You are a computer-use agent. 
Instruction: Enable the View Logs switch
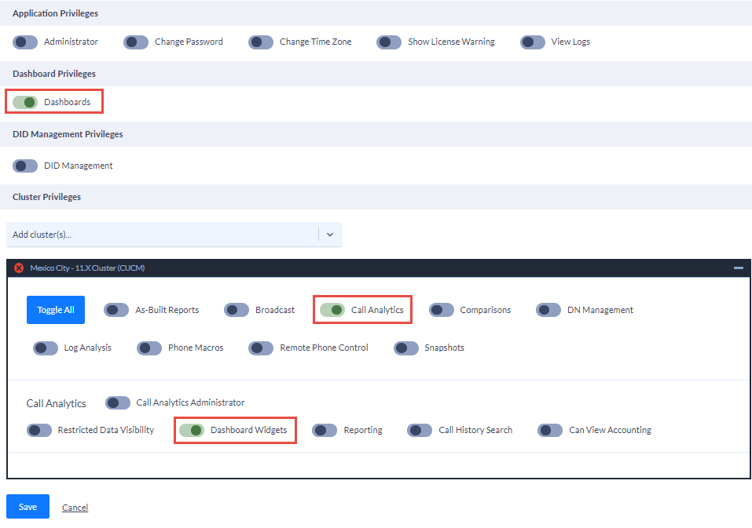532,42
